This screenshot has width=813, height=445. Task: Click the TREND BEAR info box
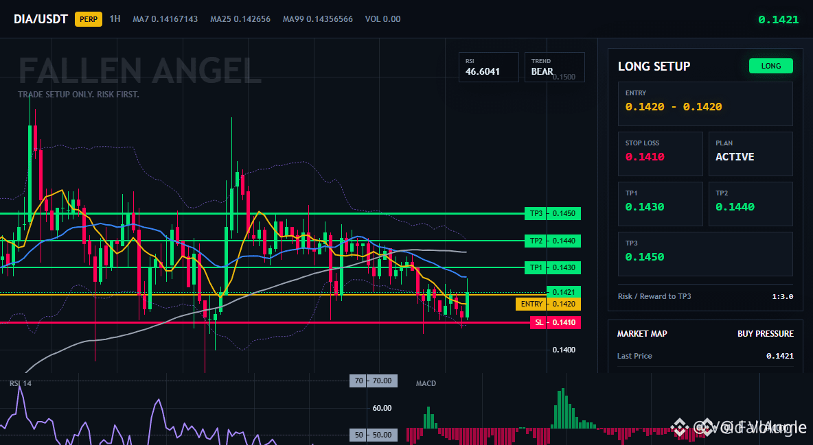[x=554, y=67]
